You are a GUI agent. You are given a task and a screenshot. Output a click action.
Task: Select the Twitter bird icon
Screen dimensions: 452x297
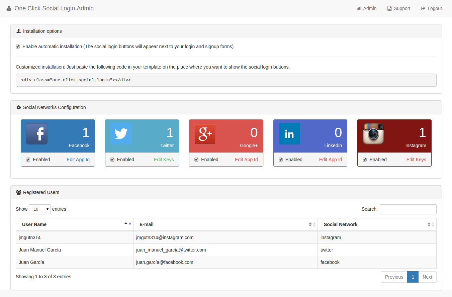(121, 134)
